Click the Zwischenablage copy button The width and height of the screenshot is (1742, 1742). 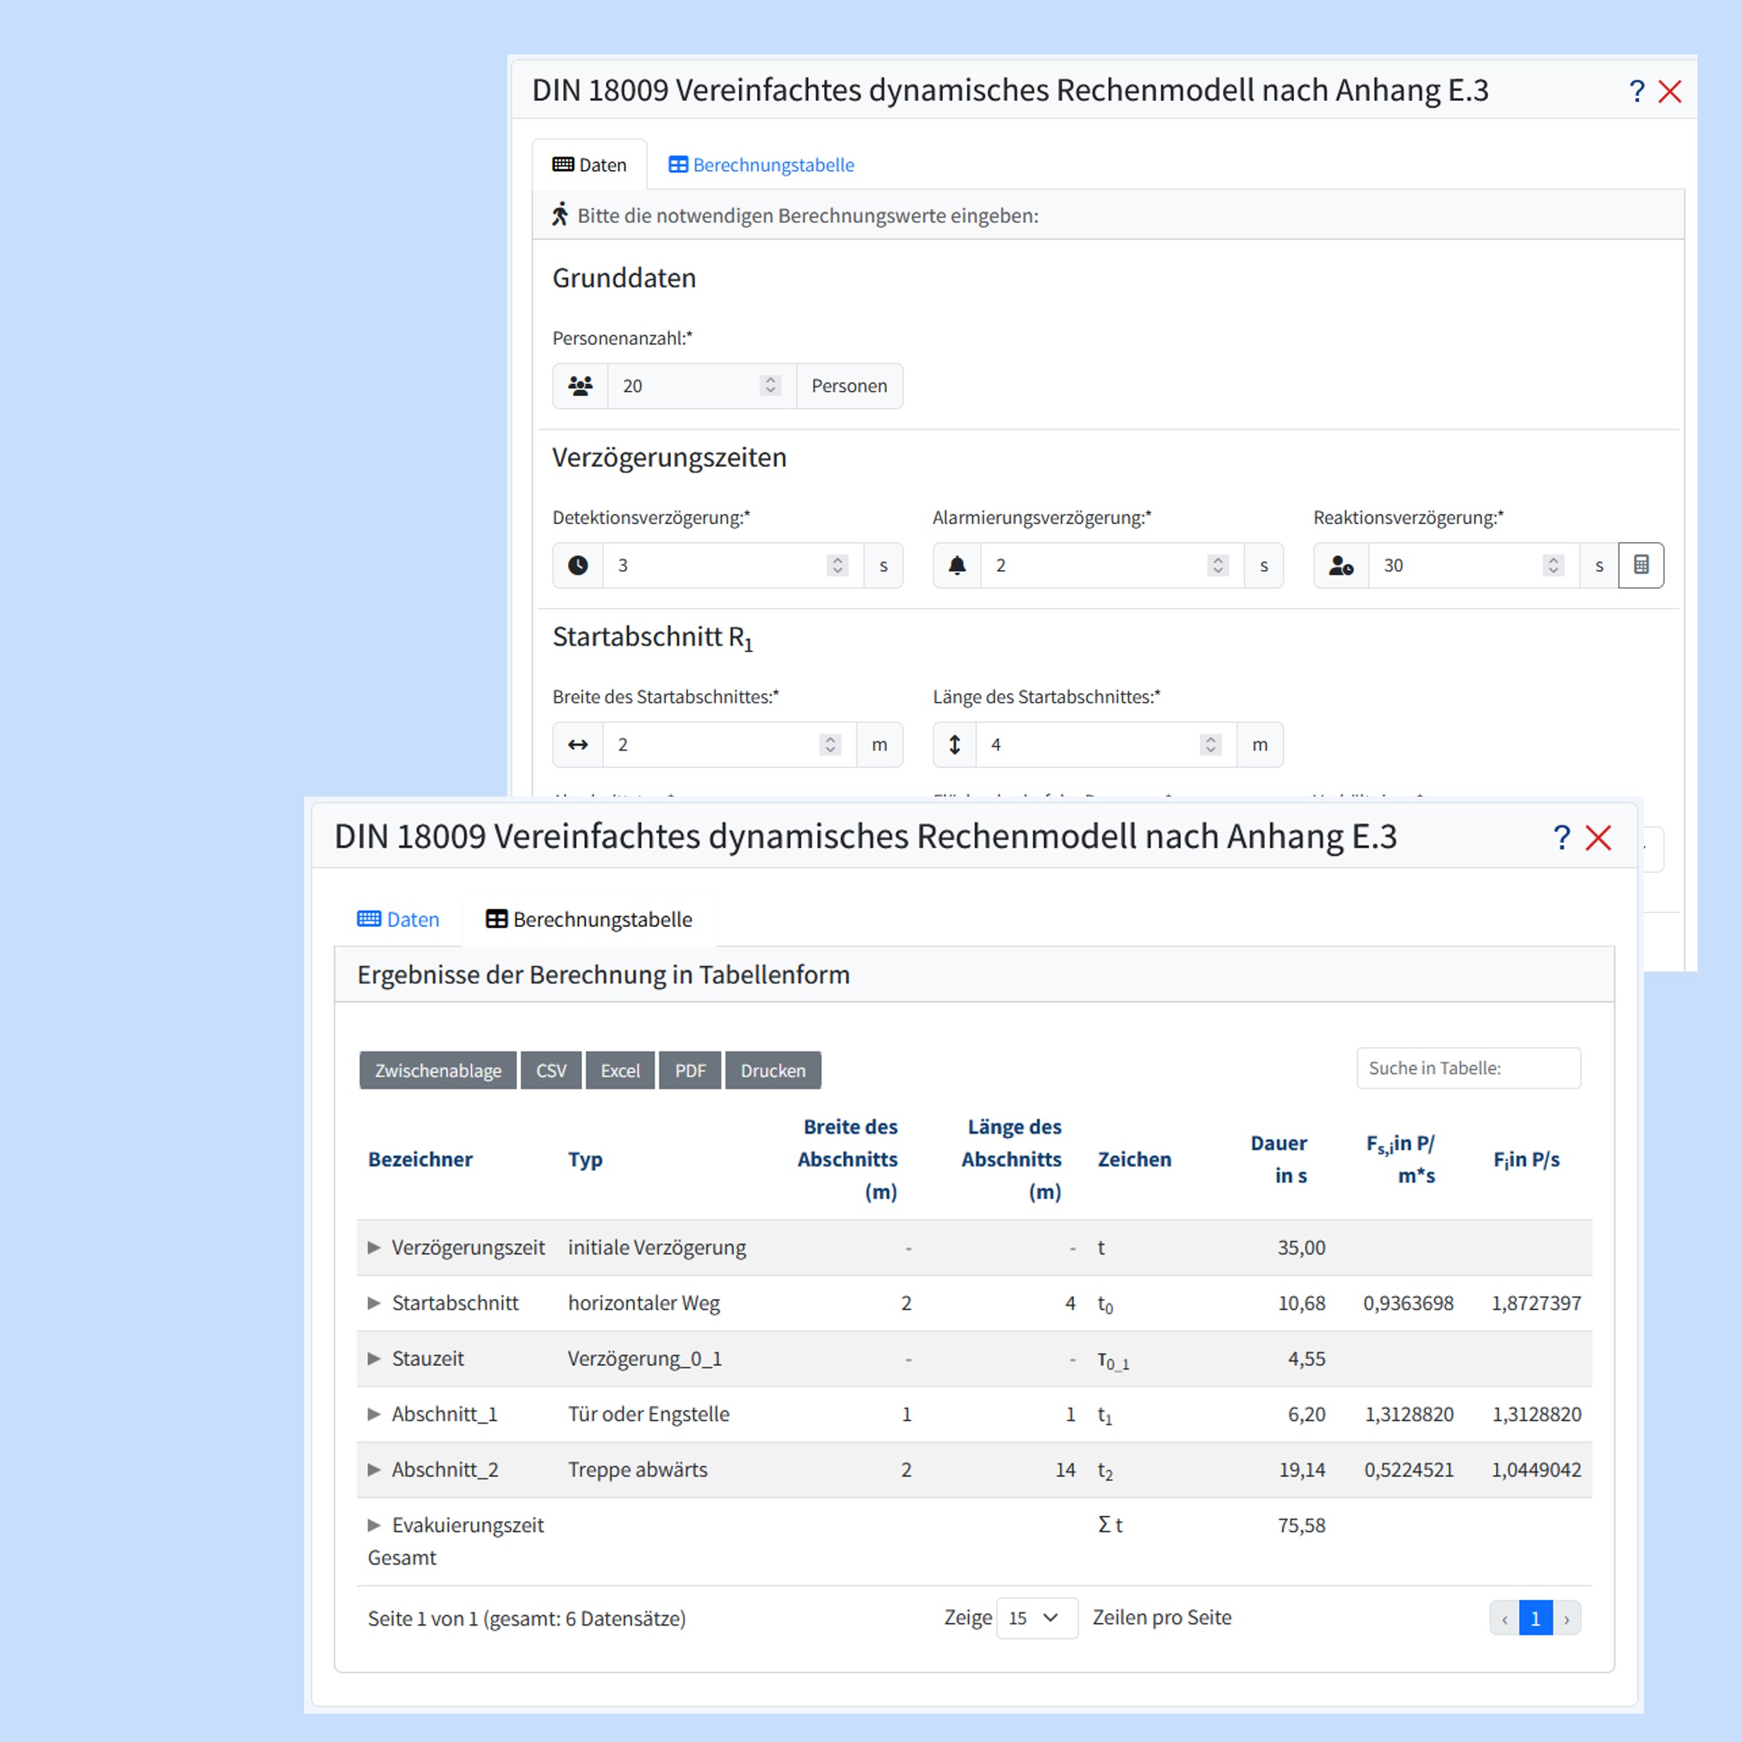click(438, 1070)
